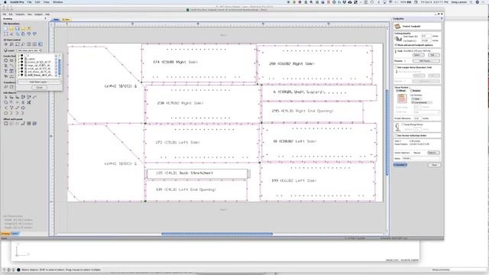
Task: Click the Pocket Toolpath icon in Toolpaths panel
Action: pos(397,27)
